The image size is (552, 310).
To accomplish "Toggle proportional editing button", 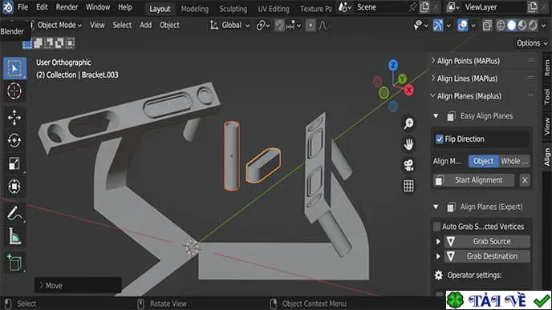I will pos(310,26).
